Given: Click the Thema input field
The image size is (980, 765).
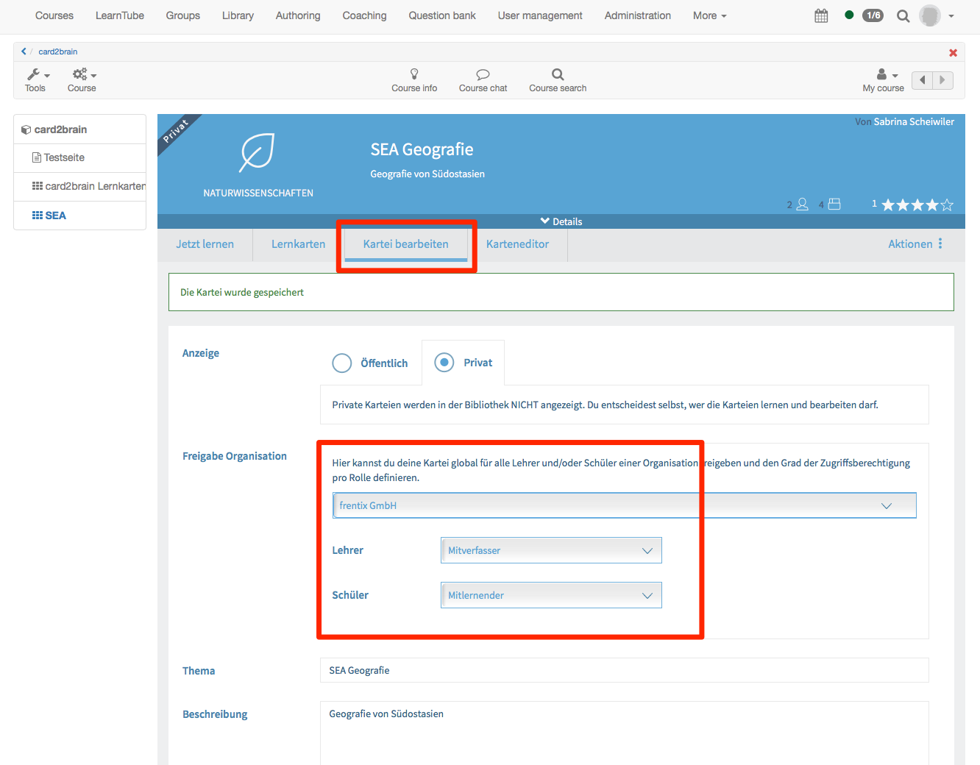Looking at the screenshot, I should [624, 670].
